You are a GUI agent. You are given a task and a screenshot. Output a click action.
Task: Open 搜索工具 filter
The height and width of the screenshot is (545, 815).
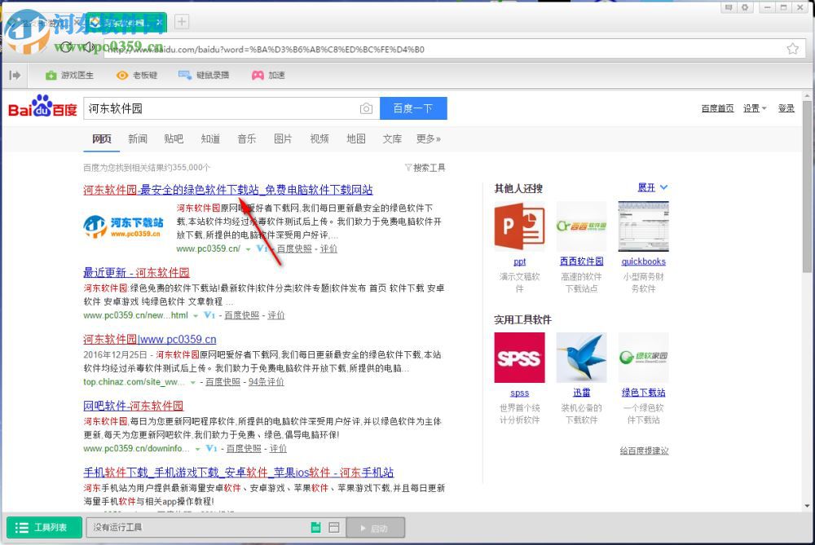pos(425,167)
